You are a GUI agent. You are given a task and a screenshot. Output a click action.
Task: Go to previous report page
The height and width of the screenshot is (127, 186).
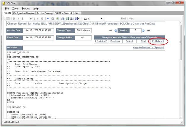18,18
